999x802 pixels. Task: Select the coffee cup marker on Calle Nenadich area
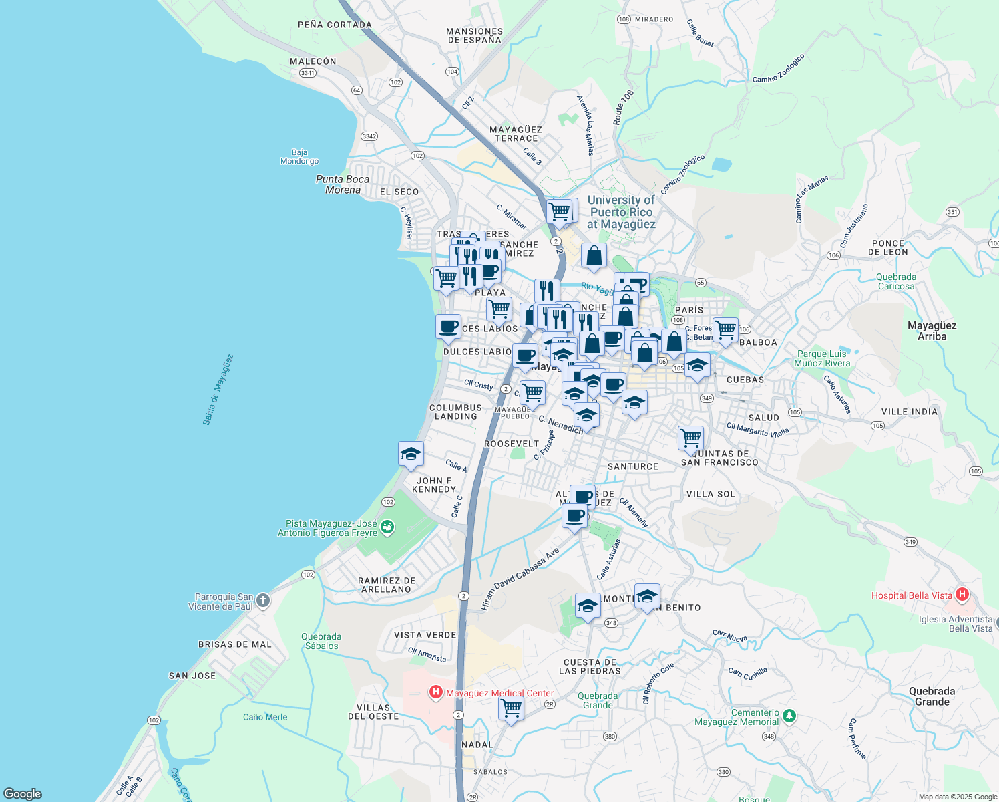(x=613, y=386)
